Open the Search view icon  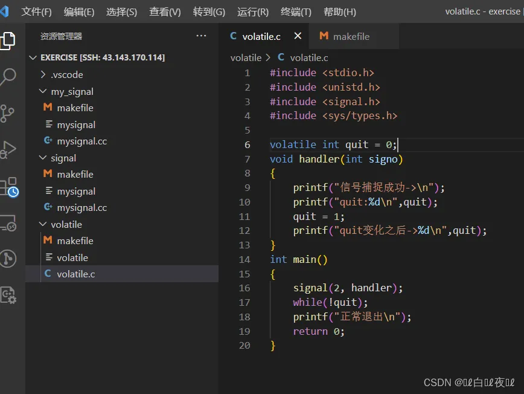click(x=8, y=77)
